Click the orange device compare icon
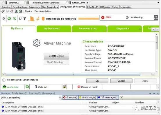This screenshot has width=161, height=115. pyautogui.click(x=32, y=19)
